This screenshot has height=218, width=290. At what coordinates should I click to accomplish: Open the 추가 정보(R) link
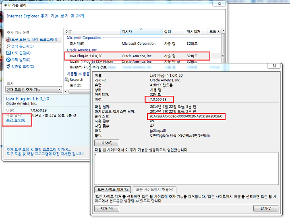16,120
